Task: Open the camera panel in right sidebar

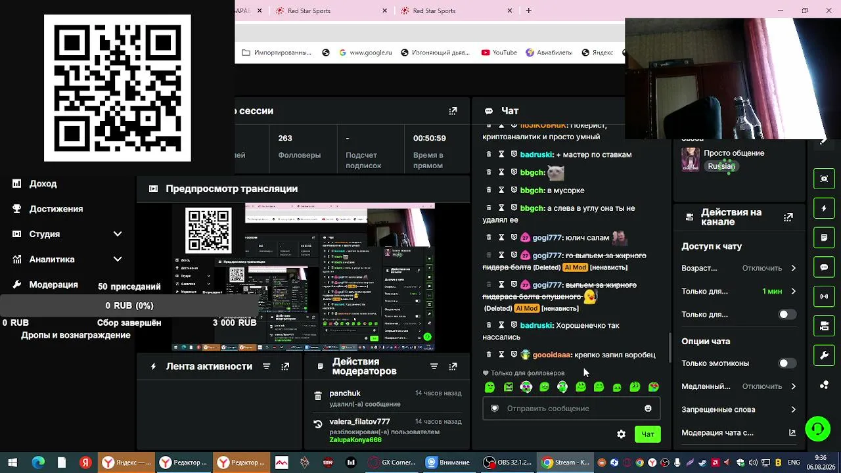Action: (824, 179)
